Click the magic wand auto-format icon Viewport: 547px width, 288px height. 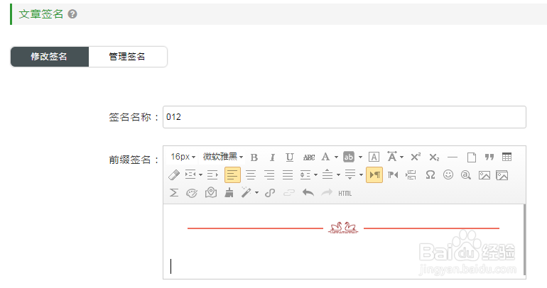click(247, 192)
